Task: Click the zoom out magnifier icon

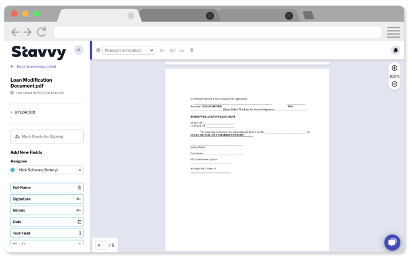Action: pyautogui.click(x=394, y=84)
